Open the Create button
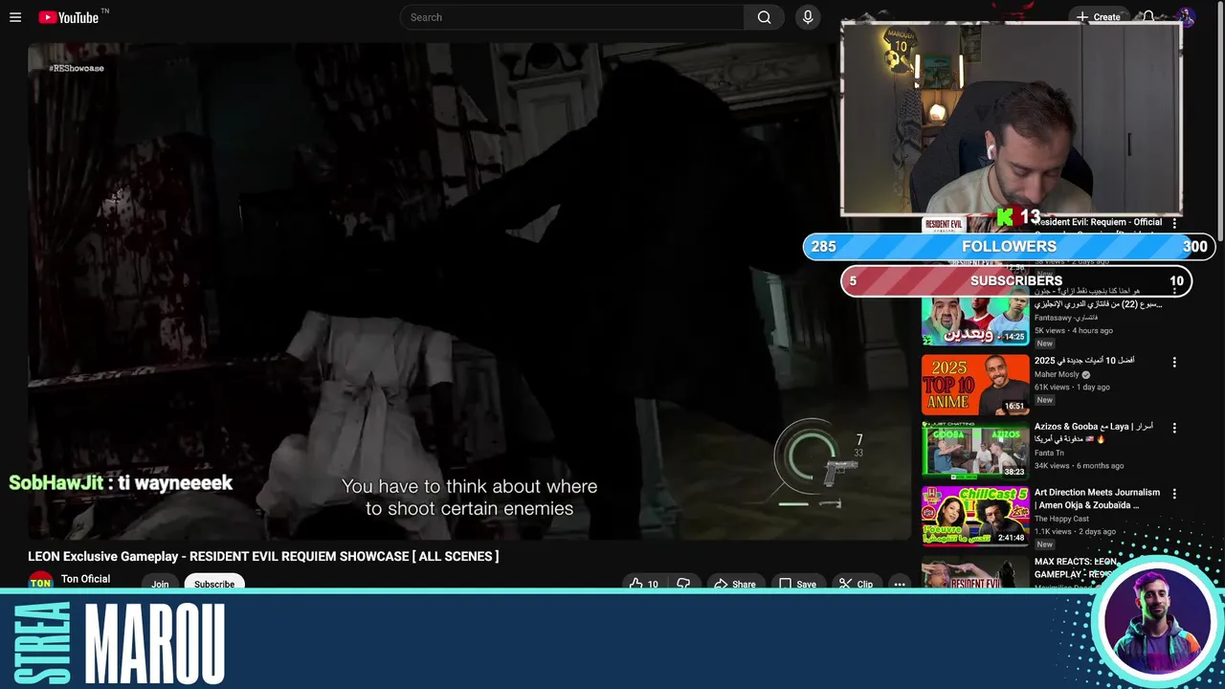Screen dimensions: 1225x689 (x=1098, y=17)
